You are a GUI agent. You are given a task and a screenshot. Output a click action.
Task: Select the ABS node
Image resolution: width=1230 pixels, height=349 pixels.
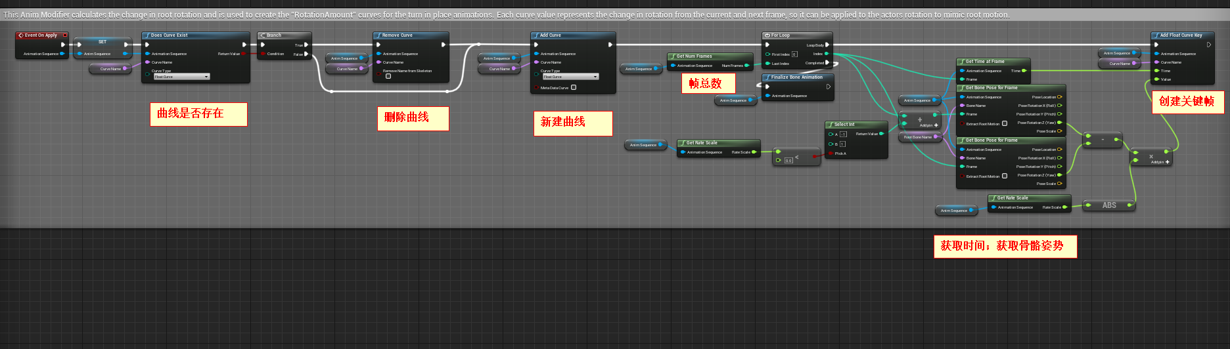(x=1109, y=205)
